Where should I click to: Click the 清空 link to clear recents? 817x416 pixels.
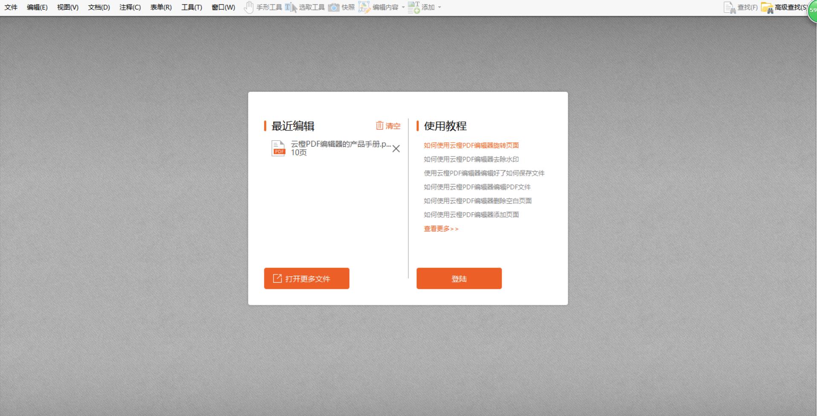[393, 126]
